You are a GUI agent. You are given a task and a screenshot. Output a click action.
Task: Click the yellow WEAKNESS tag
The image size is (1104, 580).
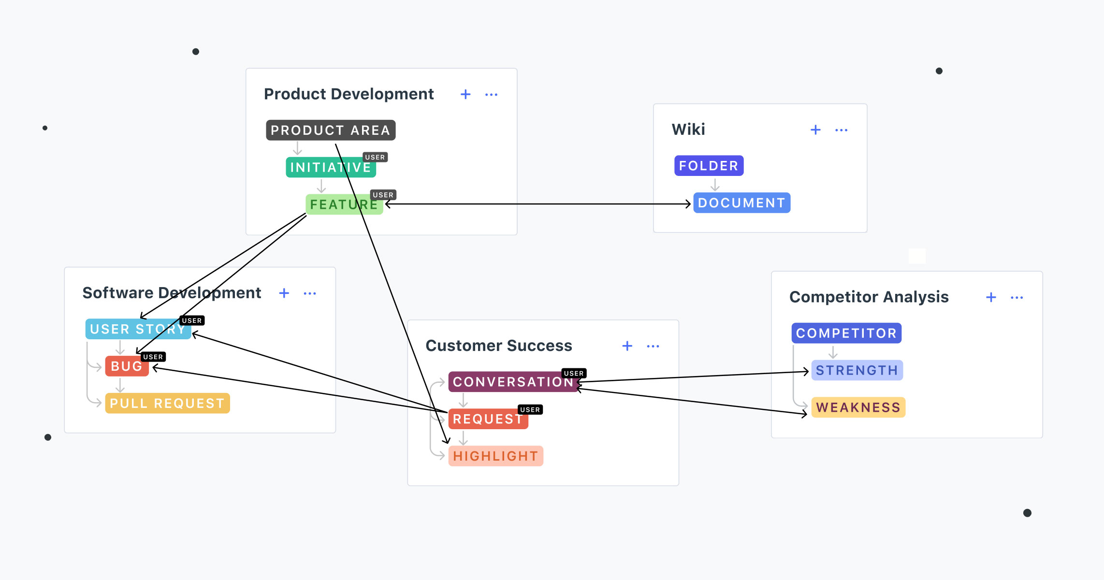coord(858,407)
